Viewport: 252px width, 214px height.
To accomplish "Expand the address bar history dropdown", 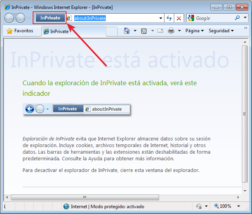I will tap(161, 18).
